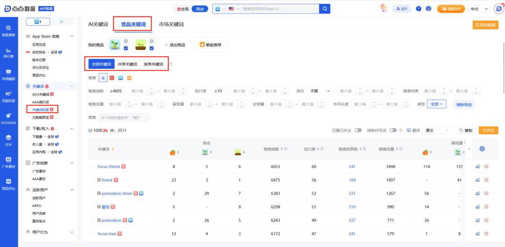Image resolution: width=505 pixels, height=247 pixels.
Task: Check the forest row checkbox
Action: (x=94, y=180)
